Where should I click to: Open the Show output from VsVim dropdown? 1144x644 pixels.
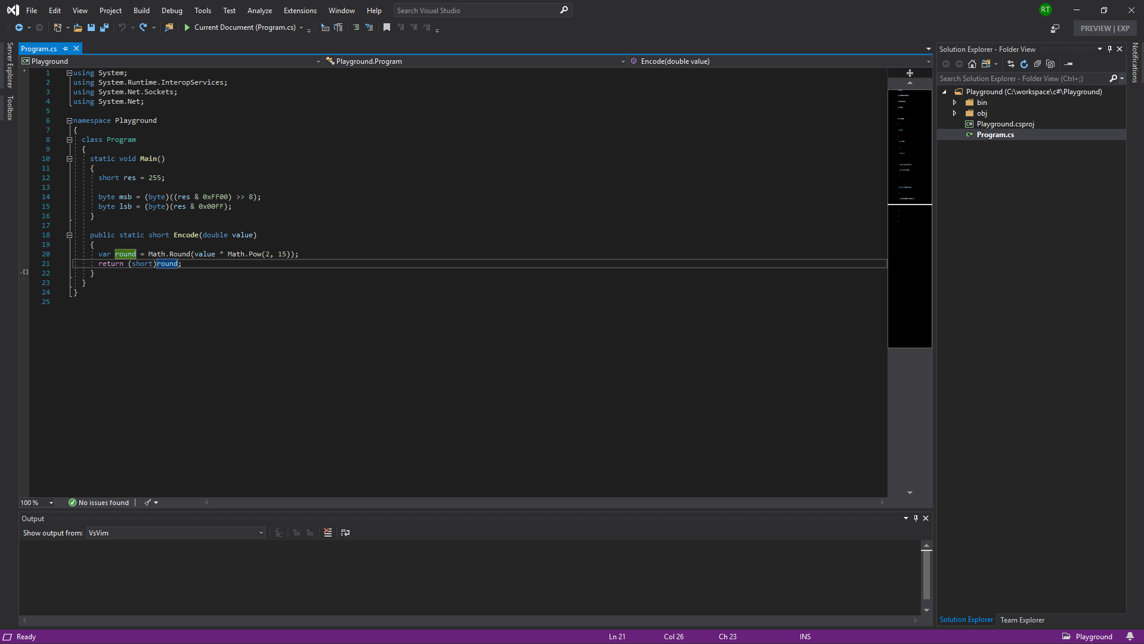(x=176, y=533)
